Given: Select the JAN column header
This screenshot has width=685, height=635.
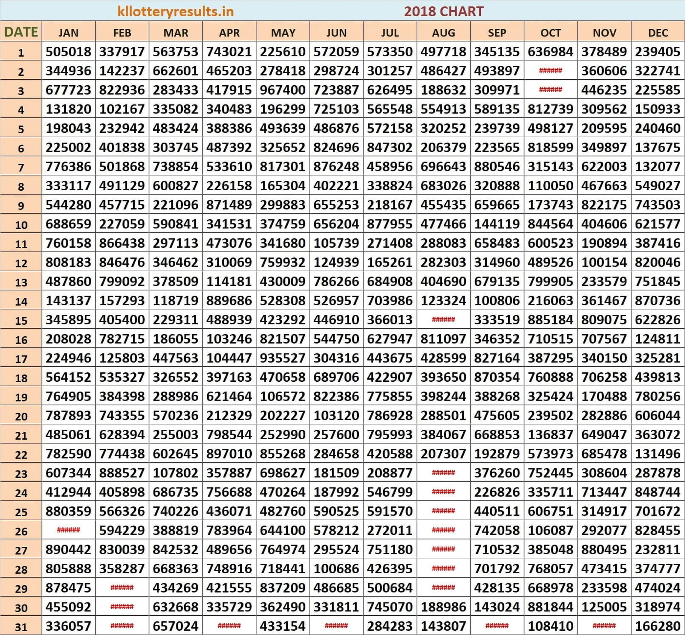Looking at the screenshot, I should point(68,33).
